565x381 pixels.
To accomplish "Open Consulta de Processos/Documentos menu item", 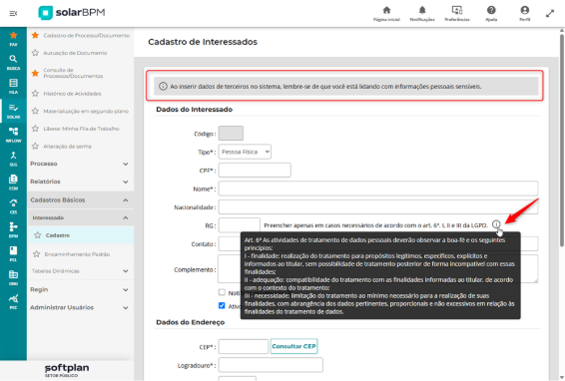I will [x=73, y=73].
